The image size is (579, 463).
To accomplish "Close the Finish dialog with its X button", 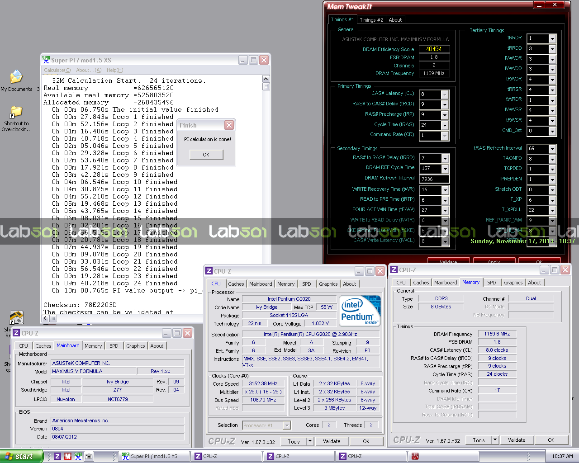I will [x=229, y=125].
